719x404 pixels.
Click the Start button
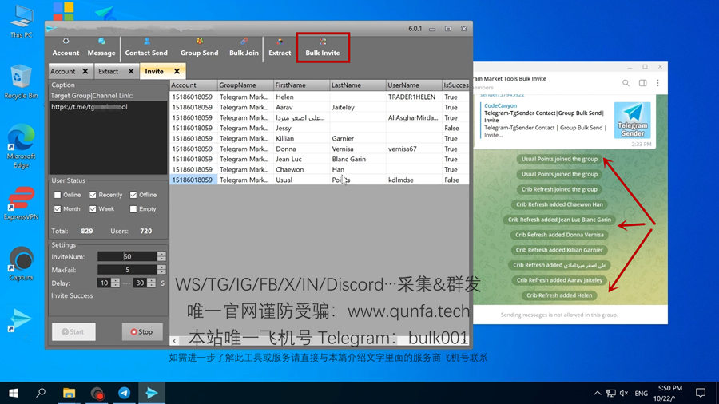point(73,331)
